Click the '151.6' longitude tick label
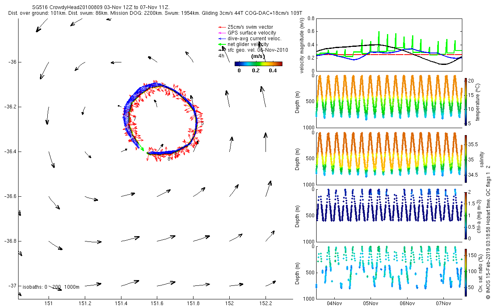Viewport: 494px width, 308px height. click(x=157, y=303)
